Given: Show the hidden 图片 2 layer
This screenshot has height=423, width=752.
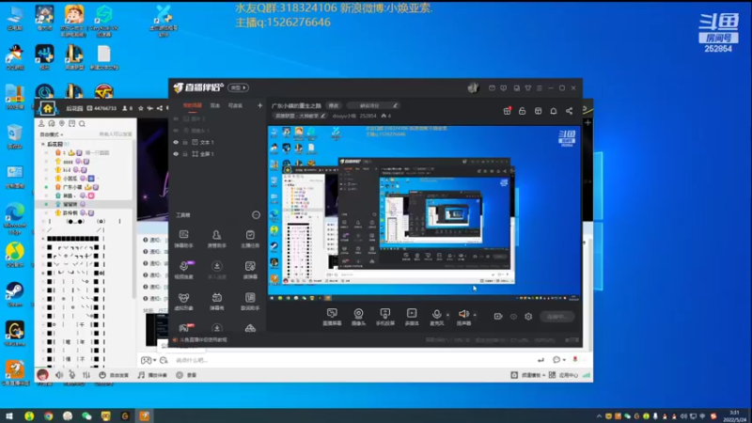Looking at the screenshot, I should pos(176,119).
